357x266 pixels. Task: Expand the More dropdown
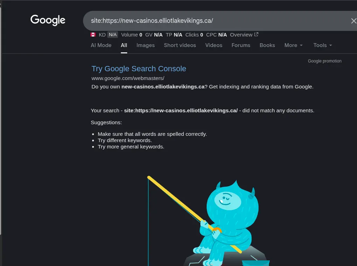(x=294, y=45)
